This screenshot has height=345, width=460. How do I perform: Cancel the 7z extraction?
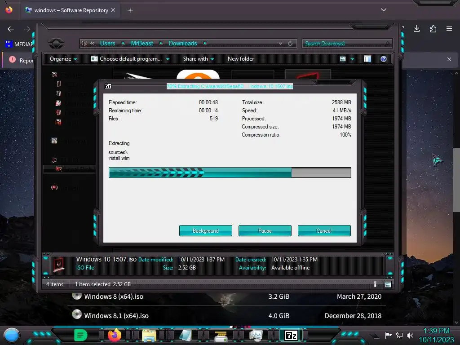pos(324,230)
